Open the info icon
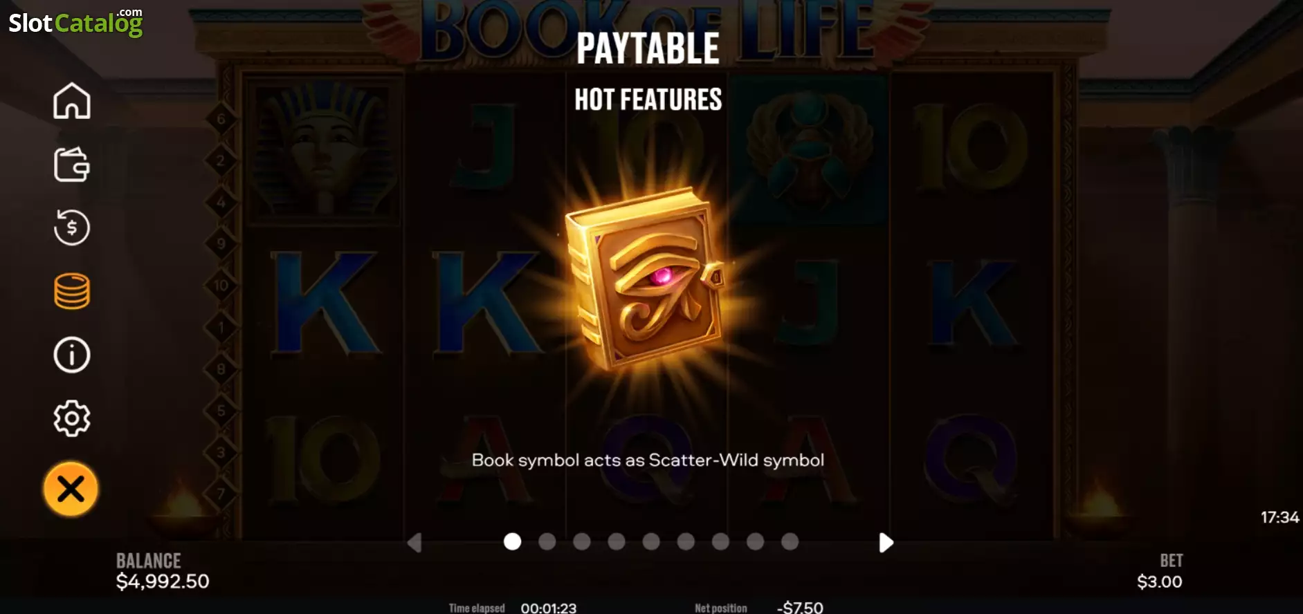Viewport: 1303px width, 614px height. (x=72, y=355)
